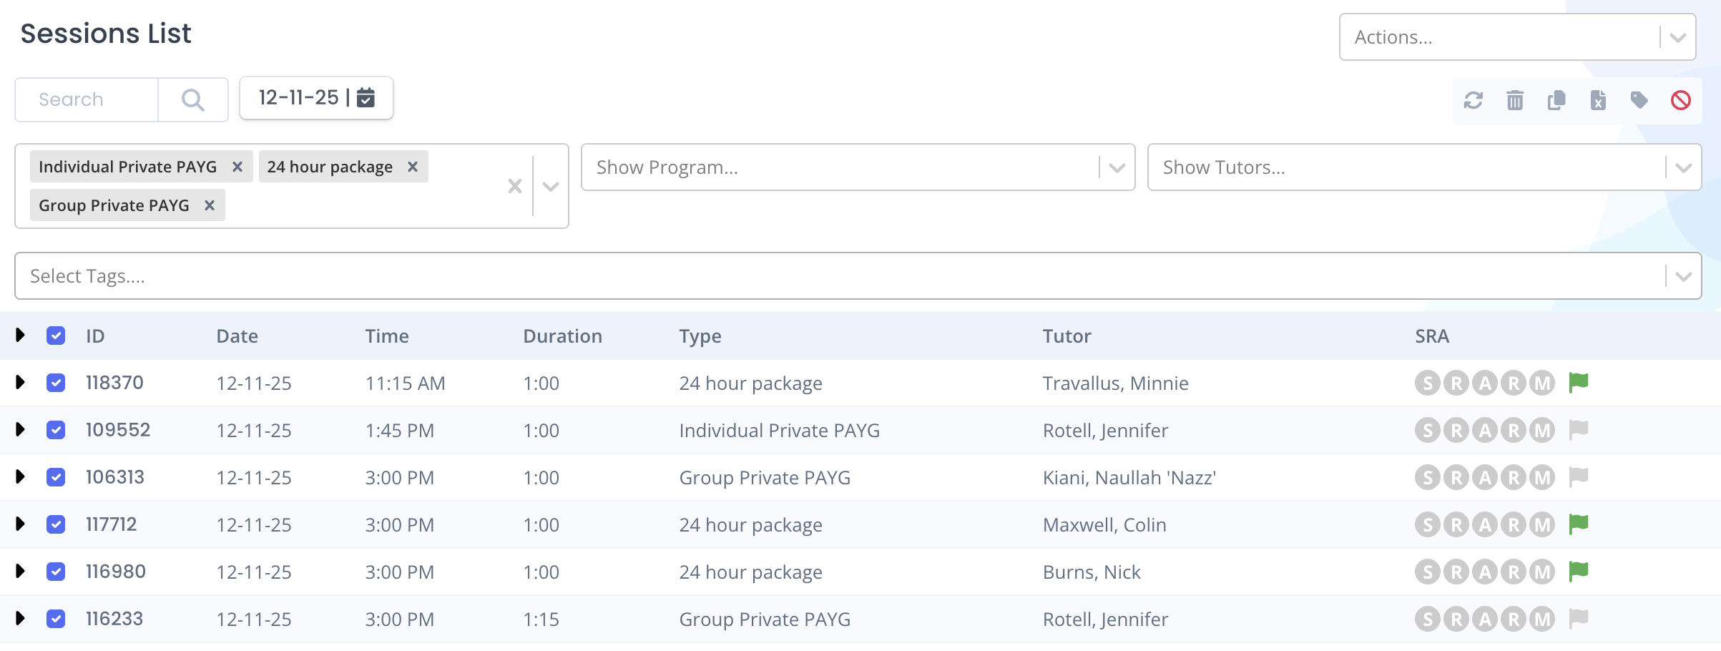The height and width of the screenshot is (651, 1721).
Task: Click tutor name Kiani, Naullah 'Nazz'
Action: click(x=1129, y=478)
